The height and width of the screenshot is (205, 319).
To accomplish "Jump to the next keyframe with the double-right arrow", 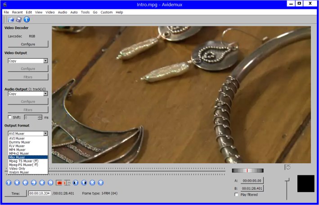I will 50,183.
